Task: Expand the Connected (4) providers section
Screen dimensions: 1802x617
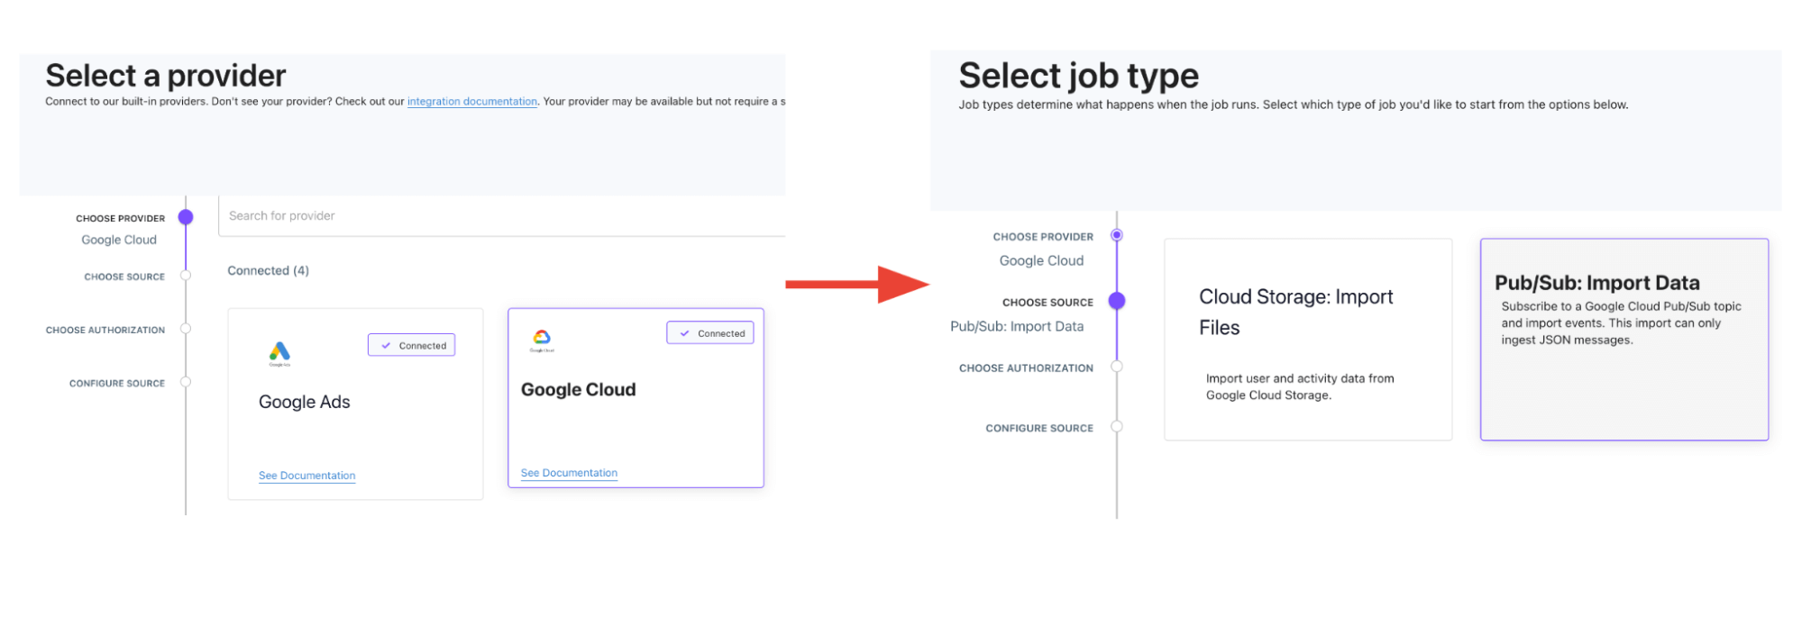Action: [267, 270]
